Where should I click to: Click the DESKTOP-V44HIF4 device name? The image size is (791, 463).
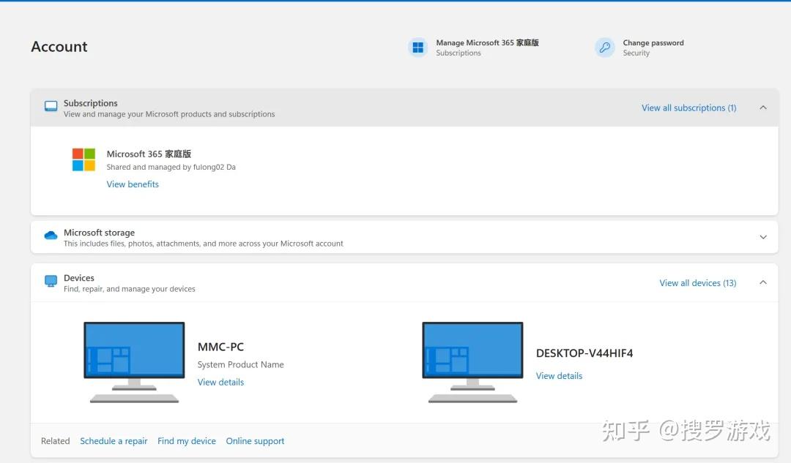(x=584, y=353)
